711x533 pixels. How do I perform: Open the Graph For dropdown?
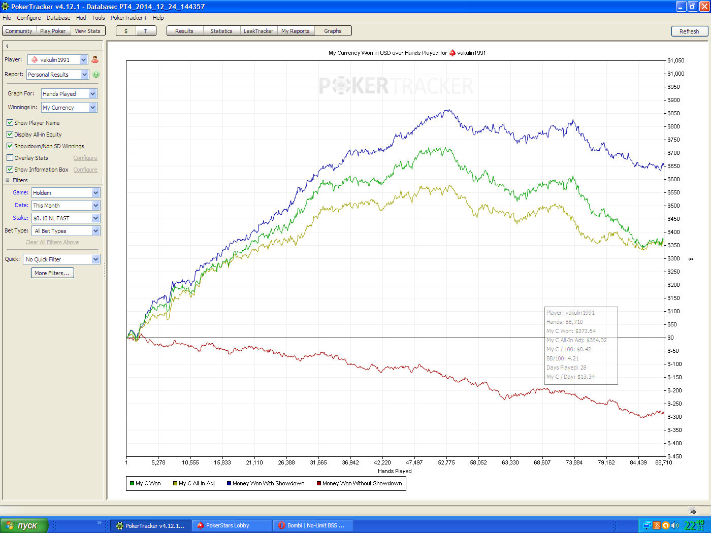(x=69, y=94)
